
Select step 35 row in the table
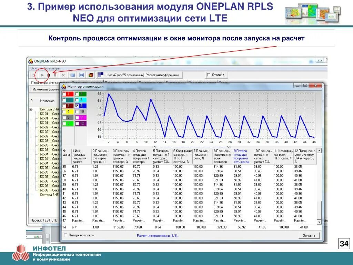pos(189,167)
